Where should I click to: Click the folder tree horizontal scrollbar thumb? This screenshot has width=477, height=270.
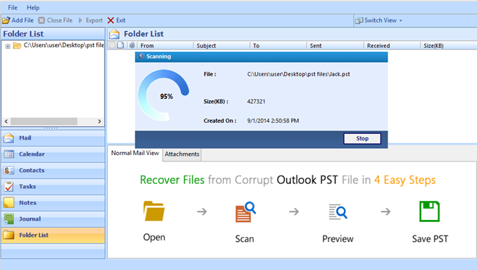coord(44,121)
